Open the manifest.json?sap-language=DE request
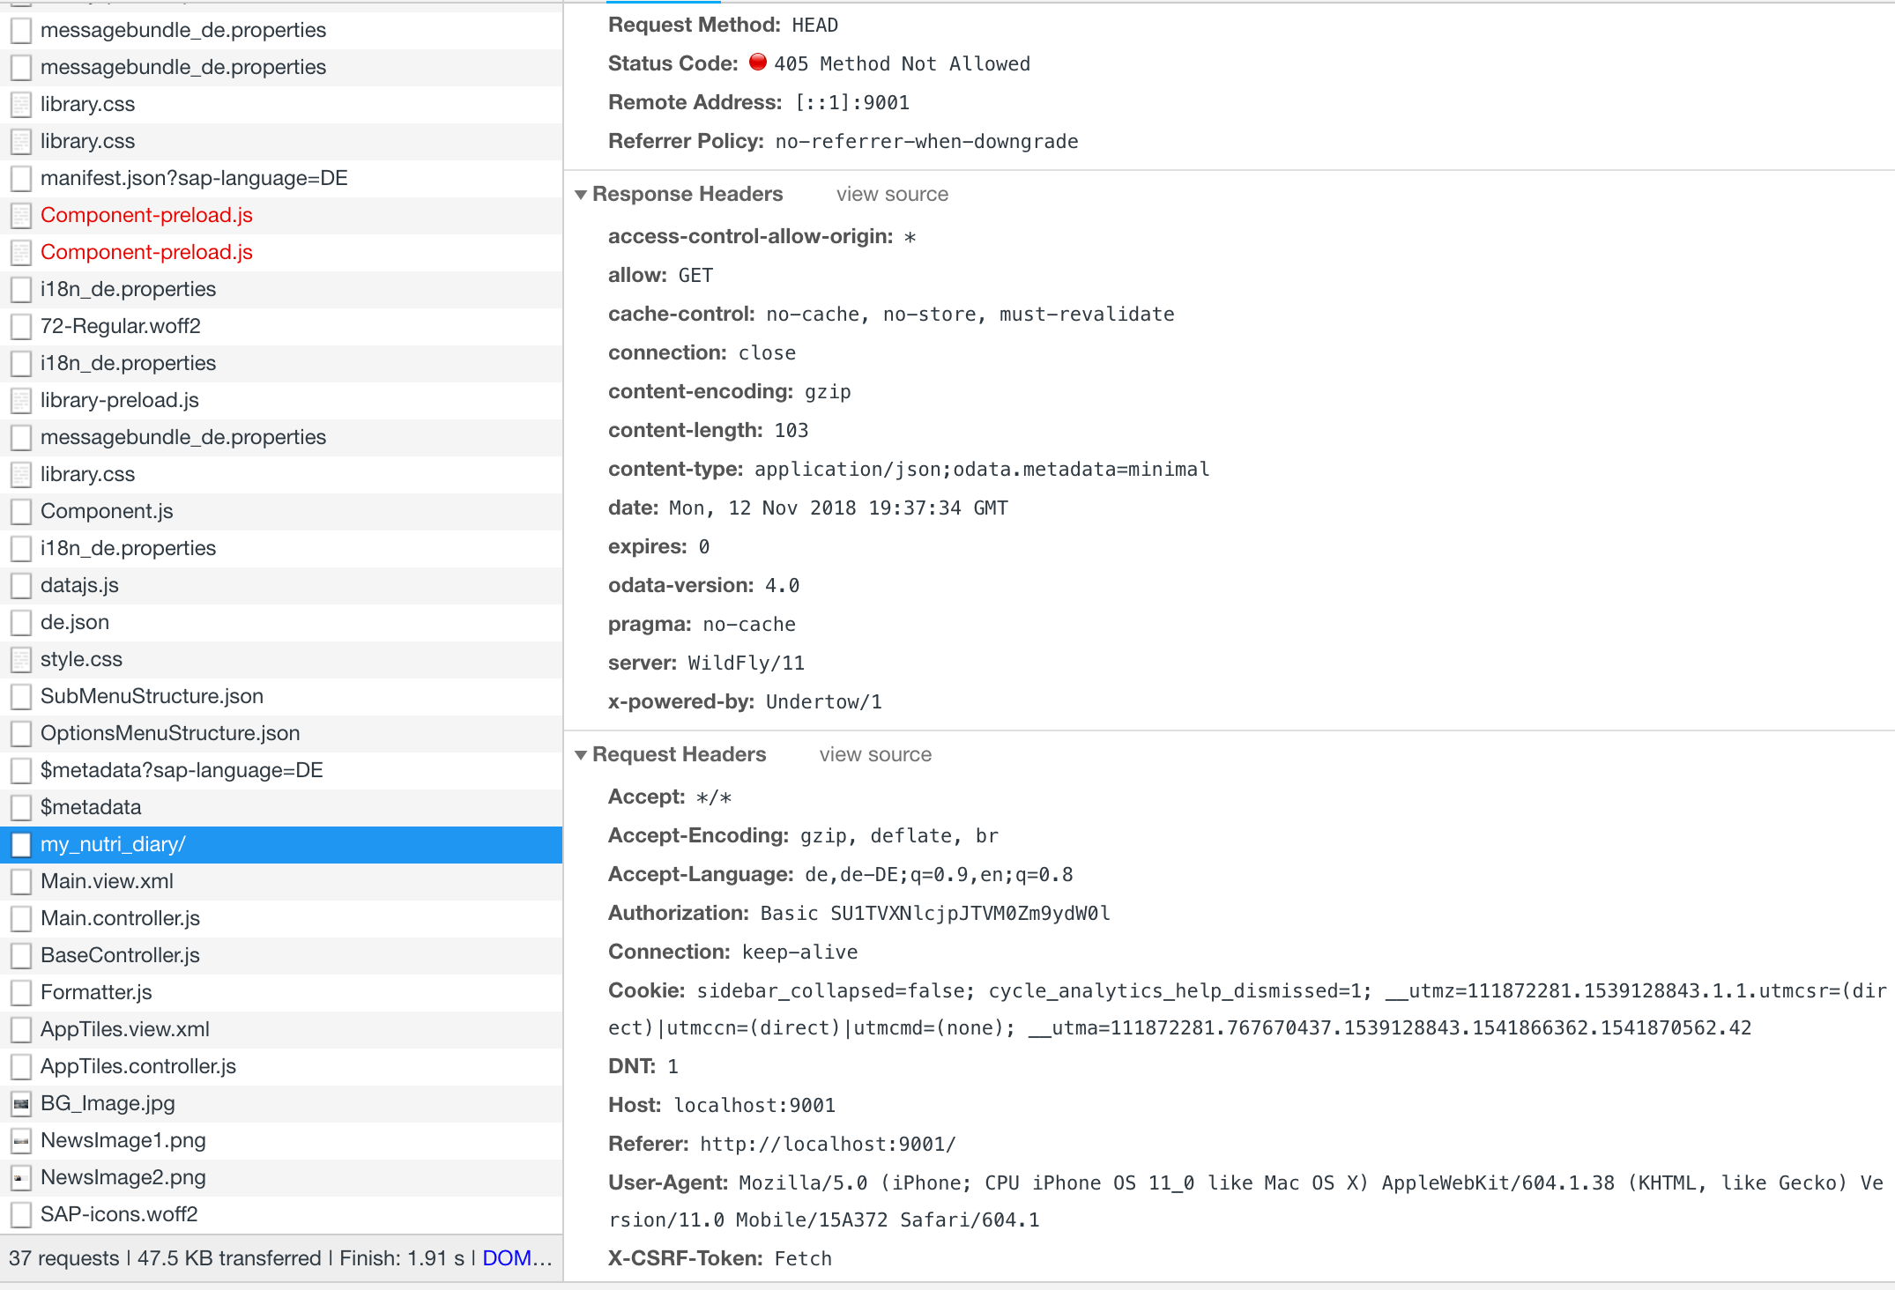The height and width of the screenshot is (1290, 1895). tap(281, 178)
